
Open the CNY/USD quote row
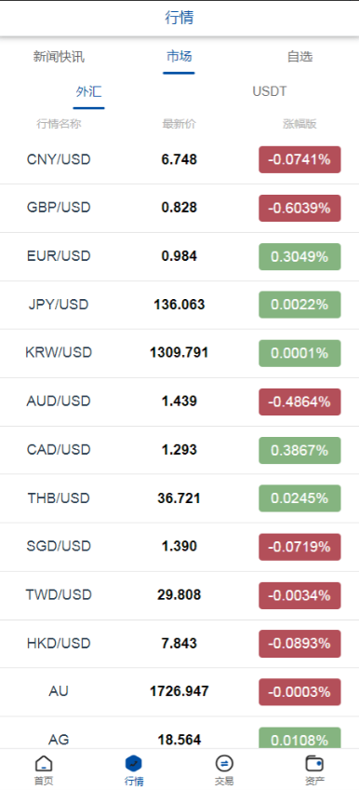(179, 159)
